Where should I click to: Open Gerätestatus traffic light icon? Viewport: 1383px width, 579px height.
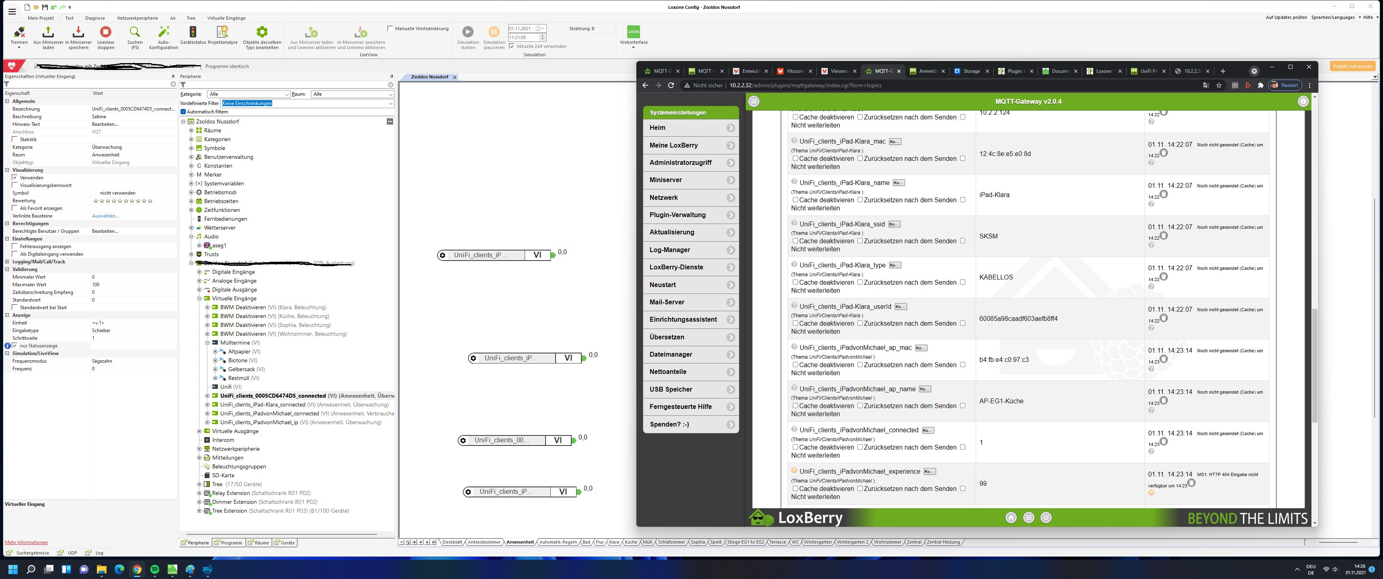[x=193, y=32]
